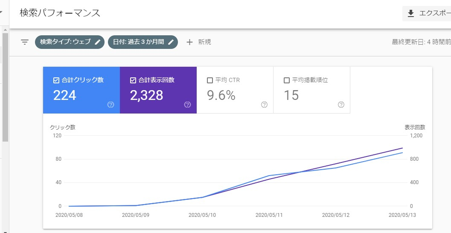Open the 検索タイプ: ウェブ filter chip
451x233 pixels.
pyautogui.click(x=65, y=42)
